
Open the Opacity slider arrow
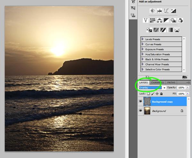click(188, 87)
